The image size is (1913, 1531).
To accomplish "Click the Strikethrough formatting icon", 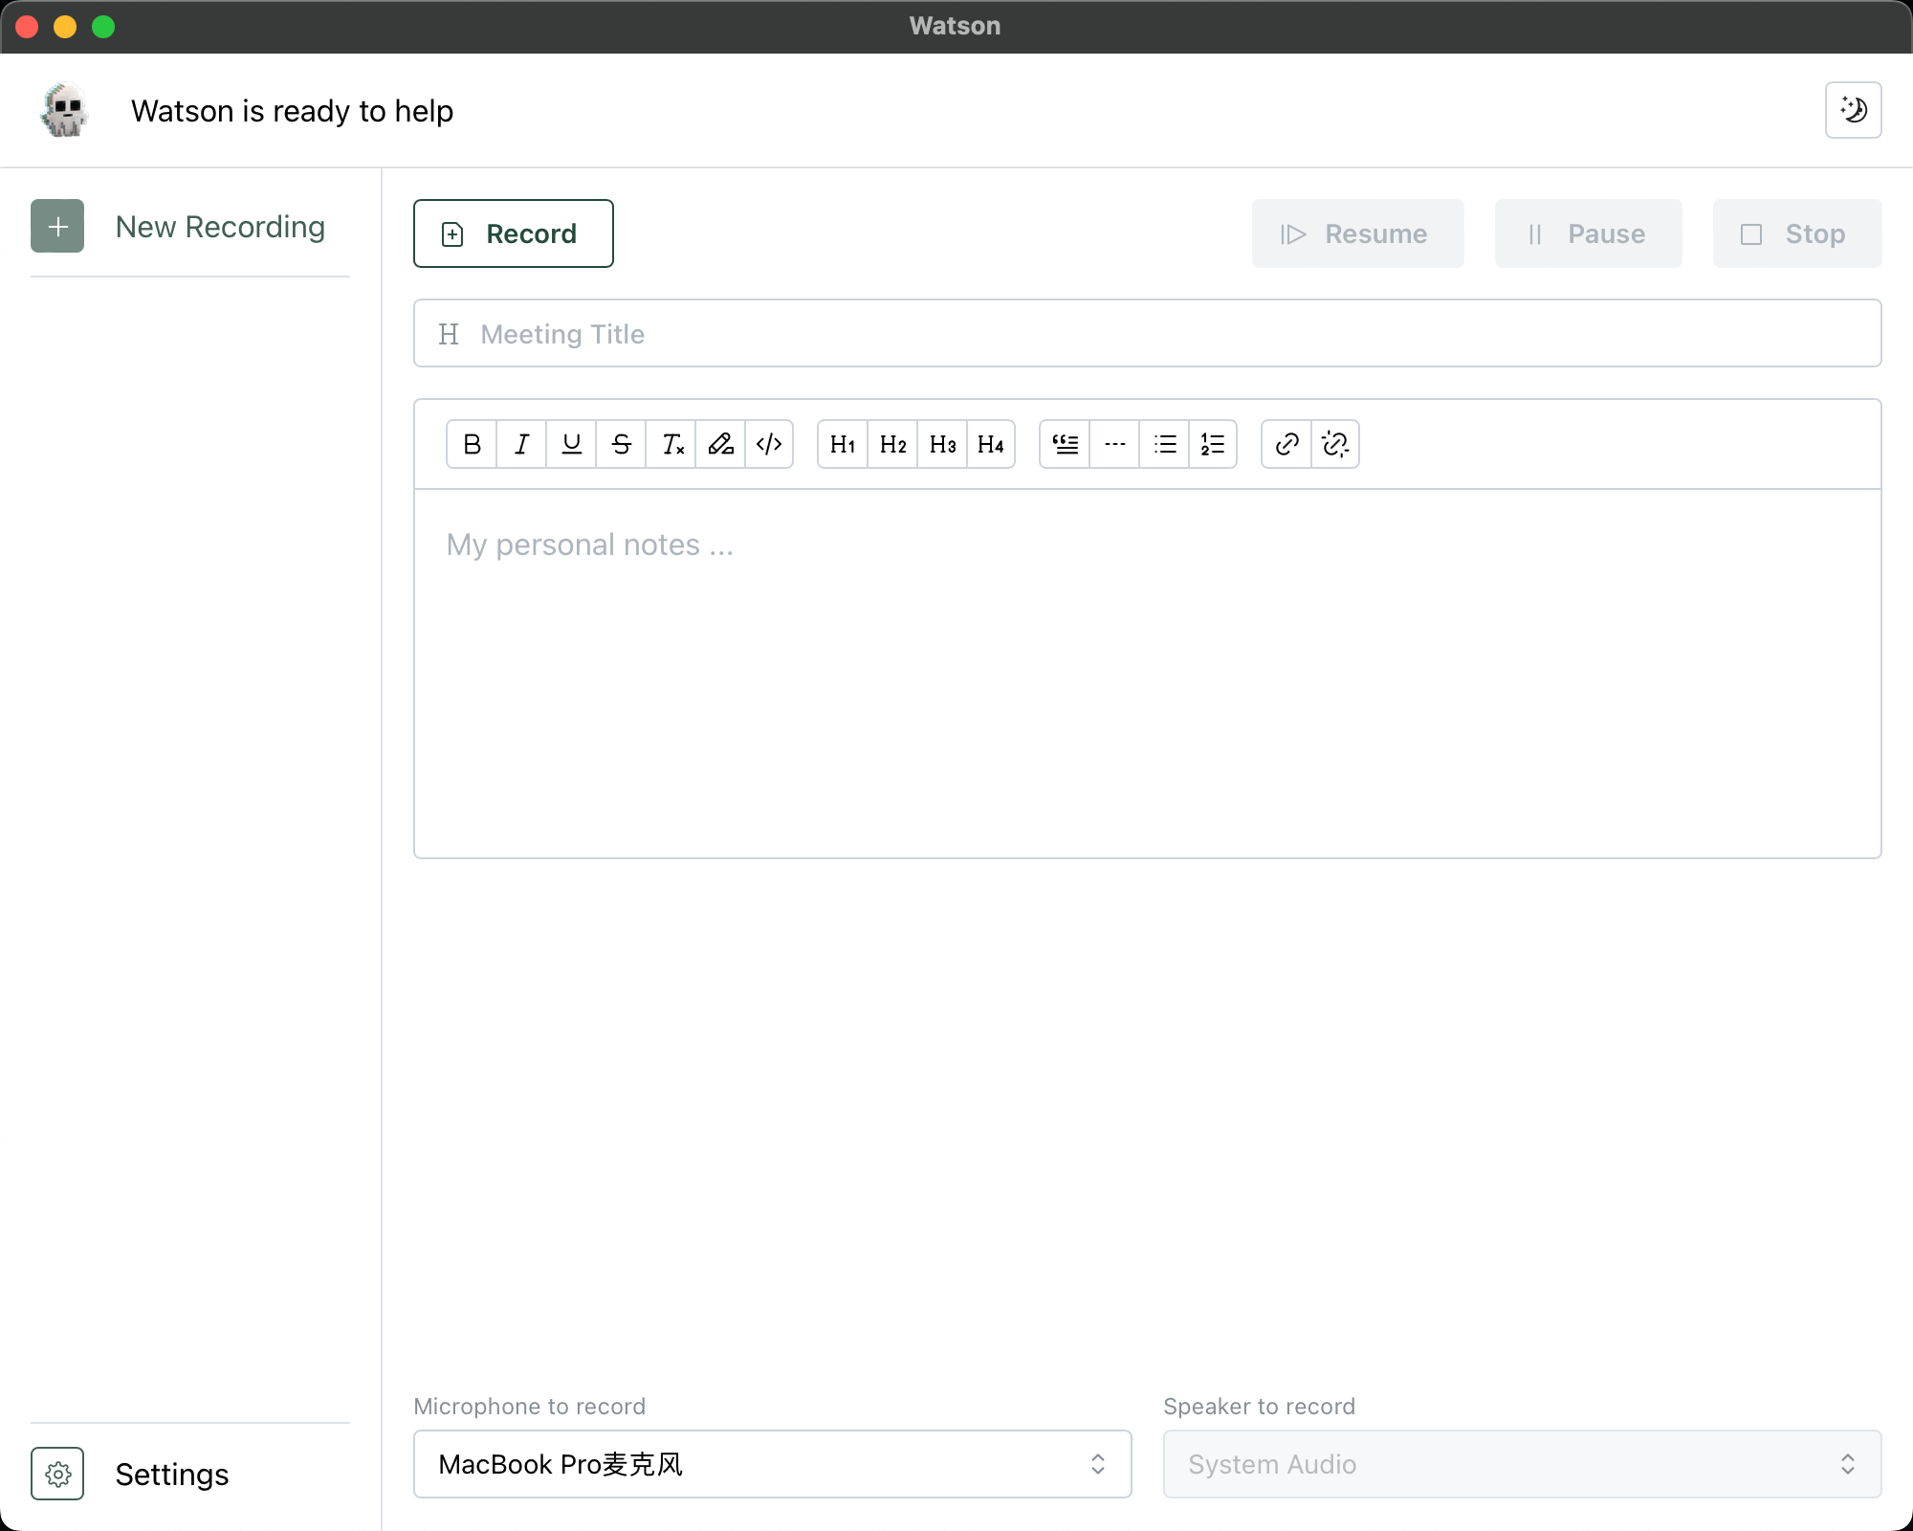I will pyautogui.click(x=623, y=445).
